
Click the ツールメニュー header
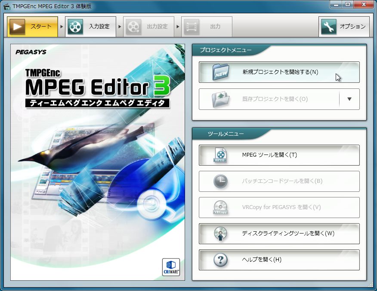coord(226,134)
